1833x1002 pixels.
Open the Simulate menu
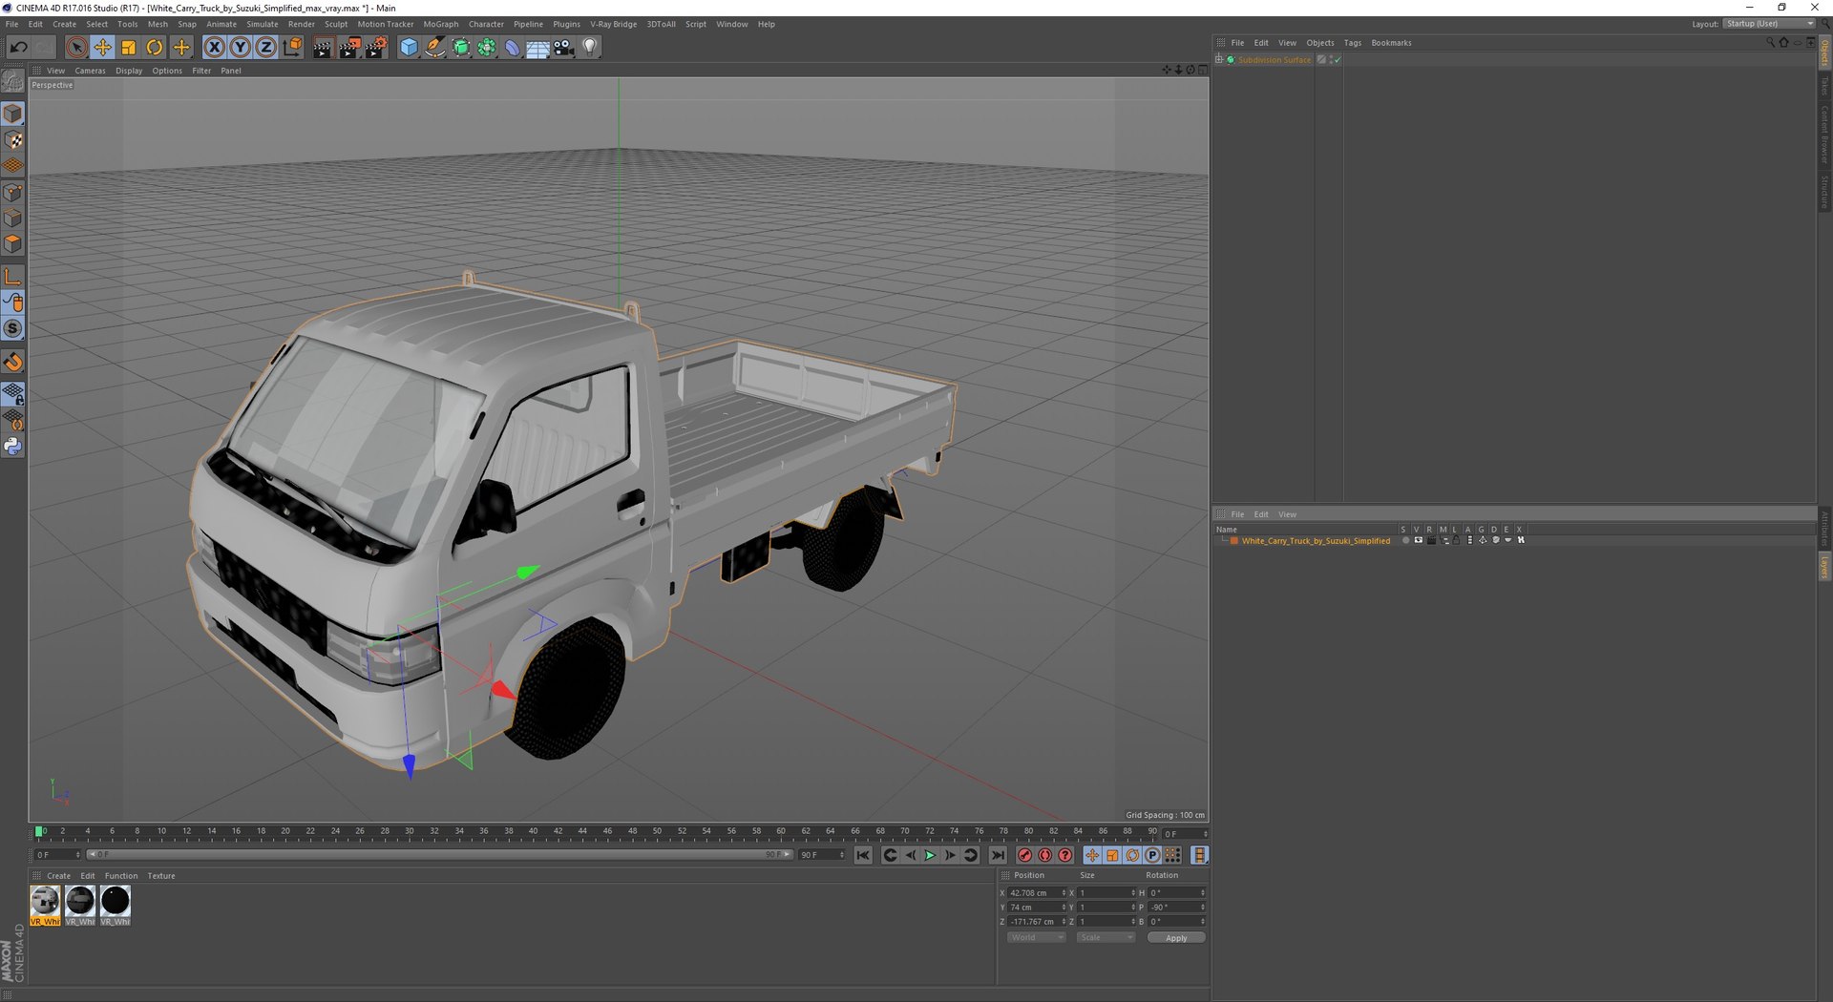coord(263,24)
